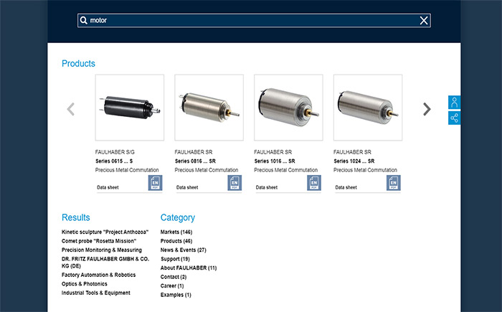502x312 pixels.
Task: Filter by category About FAULHABER (11)
Action: coord(189,268)
